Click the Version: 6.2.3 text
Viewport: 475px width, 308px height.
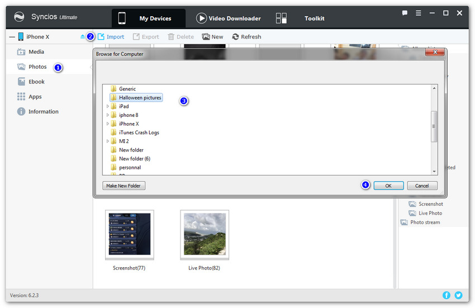[24, 295]
